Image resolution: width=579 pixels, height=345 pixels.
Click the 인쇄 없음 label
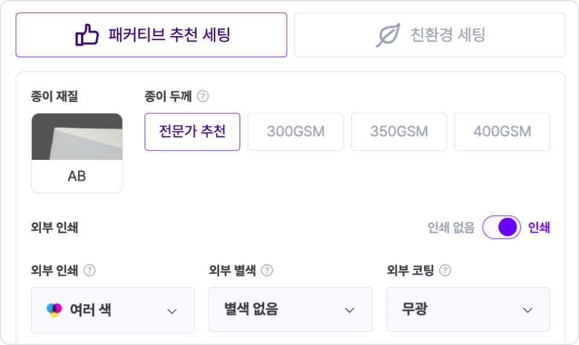pyautogui.click(x=451, y=228)
